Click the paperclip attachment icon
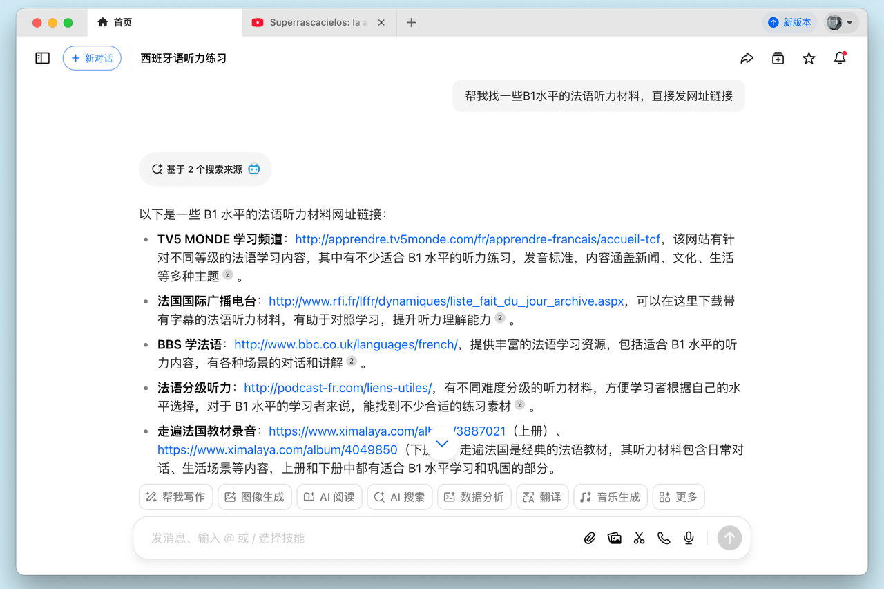 click(x=589, y=538)
